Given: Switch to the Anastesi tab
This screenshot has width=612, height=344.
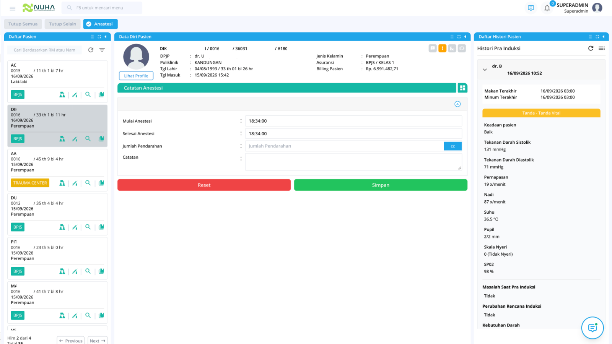Looking at the screenshot, I should click(x=100, y=24).
